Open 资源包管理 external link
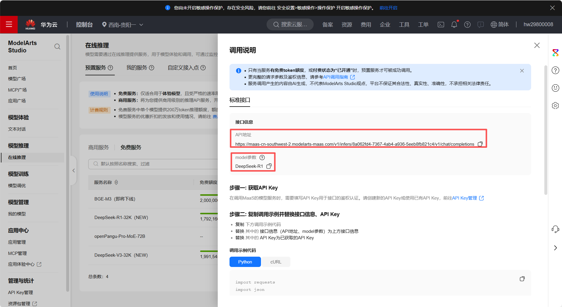 [x=22, y=303]
